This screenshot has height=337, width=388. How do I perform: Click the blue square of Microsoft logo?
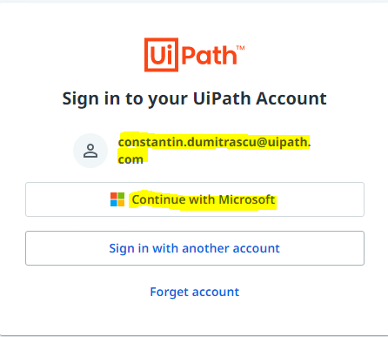(x=114, y=203)
